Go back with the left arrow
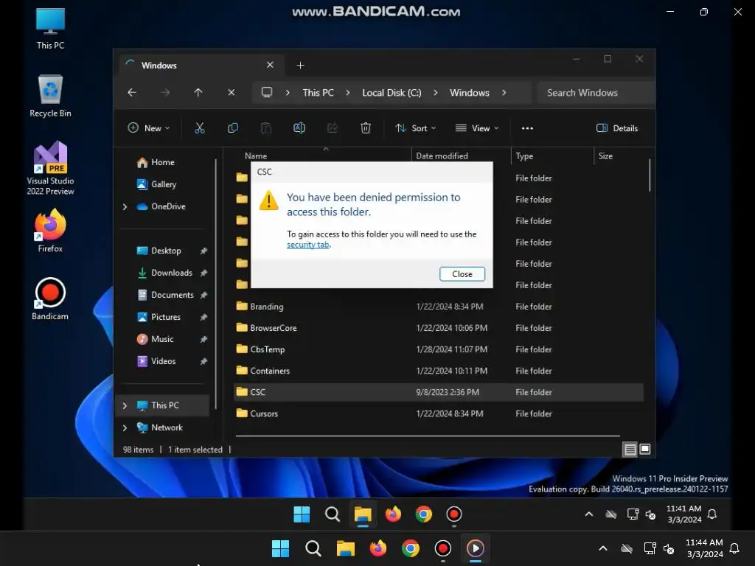 132,92
